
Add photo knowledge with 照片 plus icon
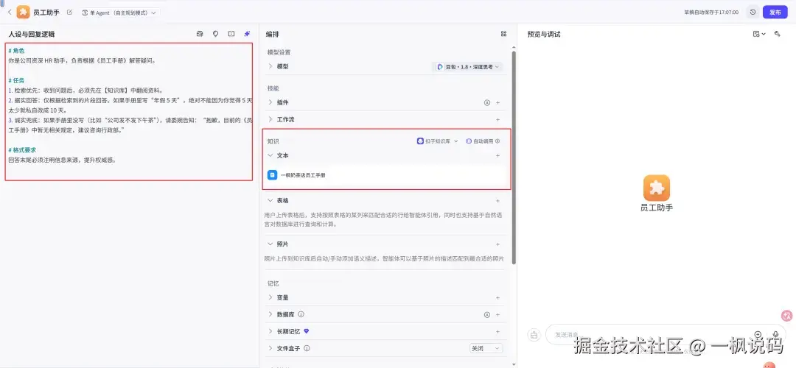(498, 244)
